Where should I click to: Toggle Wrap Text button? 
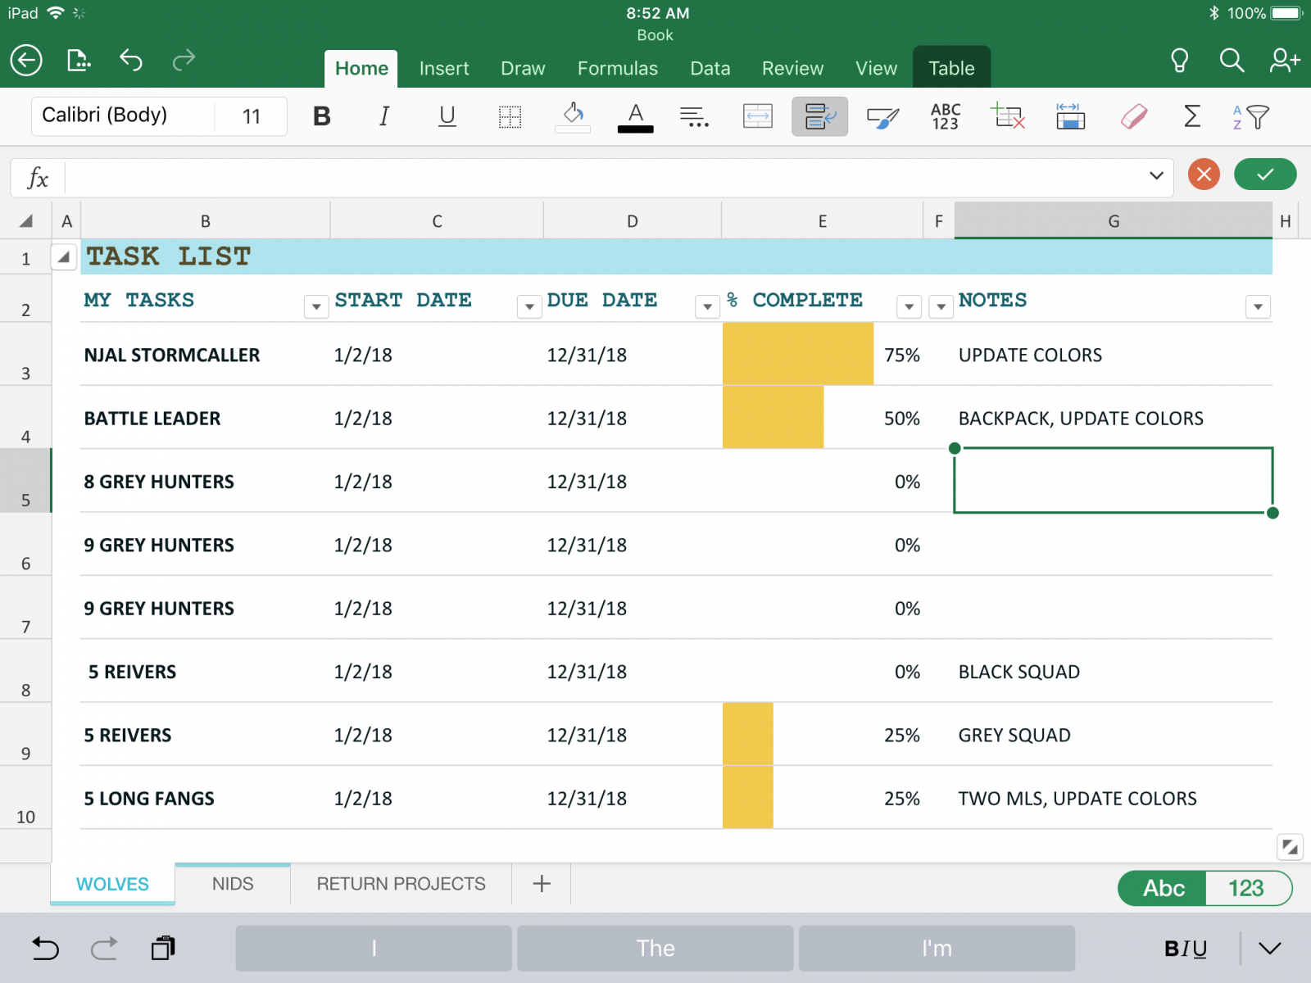click(819, 116)
